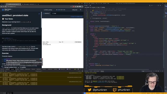Screen dimensions: 167x94
Task: Bookmark this page with the star icon
Action: point(71,7)
